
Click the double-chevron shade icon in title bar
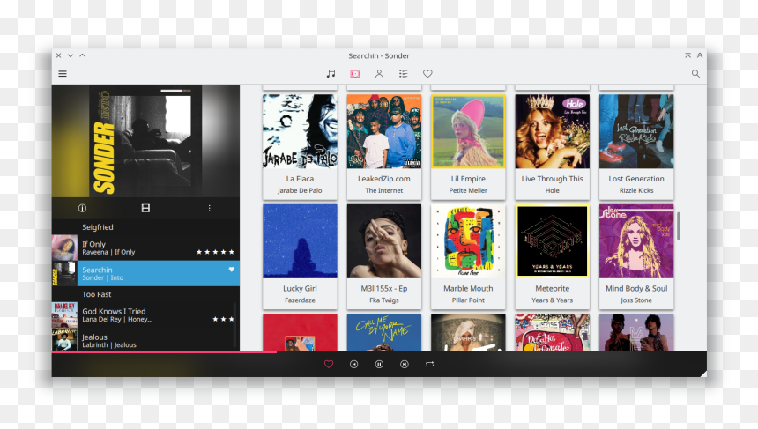(x=700, y=55)
